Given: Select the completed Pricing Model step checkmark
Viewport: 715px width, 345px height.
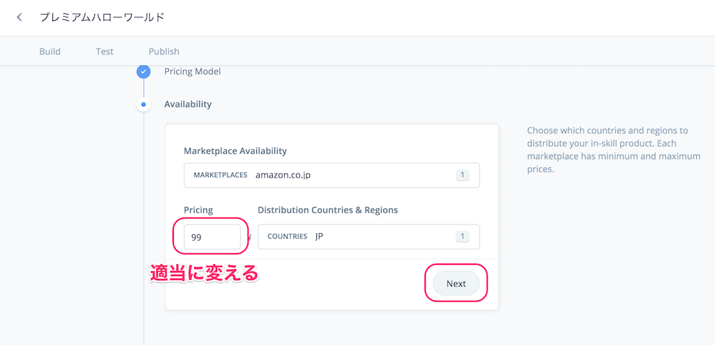Looking at the screenshot, I should (x=144, y=72).
